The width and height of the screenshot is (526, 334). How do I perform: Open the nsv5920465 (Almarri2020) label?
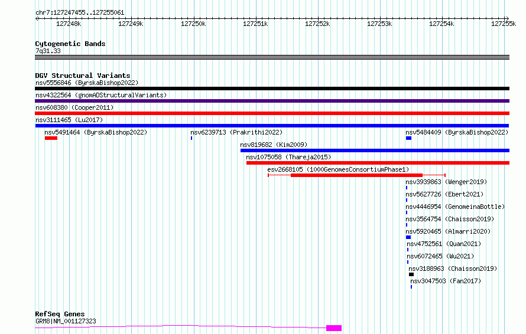click(448, 231)
